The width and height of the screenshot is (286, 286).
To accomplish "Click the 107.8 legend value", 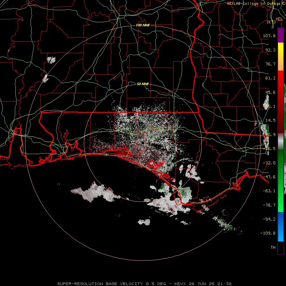I will [269, 36].
